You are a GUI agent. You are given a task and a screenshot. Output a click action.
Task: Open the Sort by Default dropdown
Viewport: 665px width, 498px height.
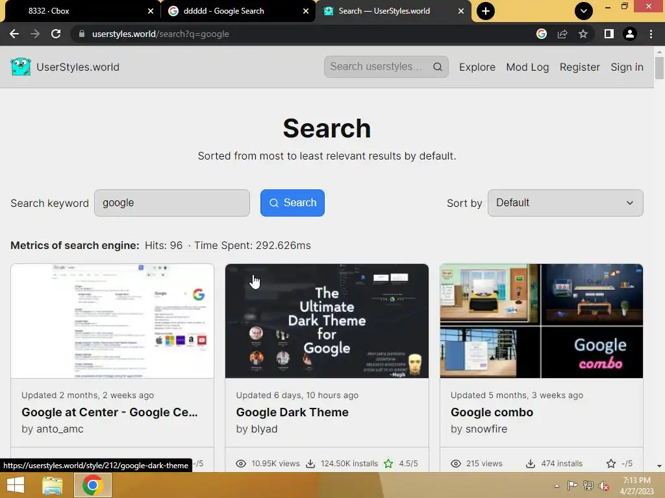pyautogui.click(x=566, y=203)
